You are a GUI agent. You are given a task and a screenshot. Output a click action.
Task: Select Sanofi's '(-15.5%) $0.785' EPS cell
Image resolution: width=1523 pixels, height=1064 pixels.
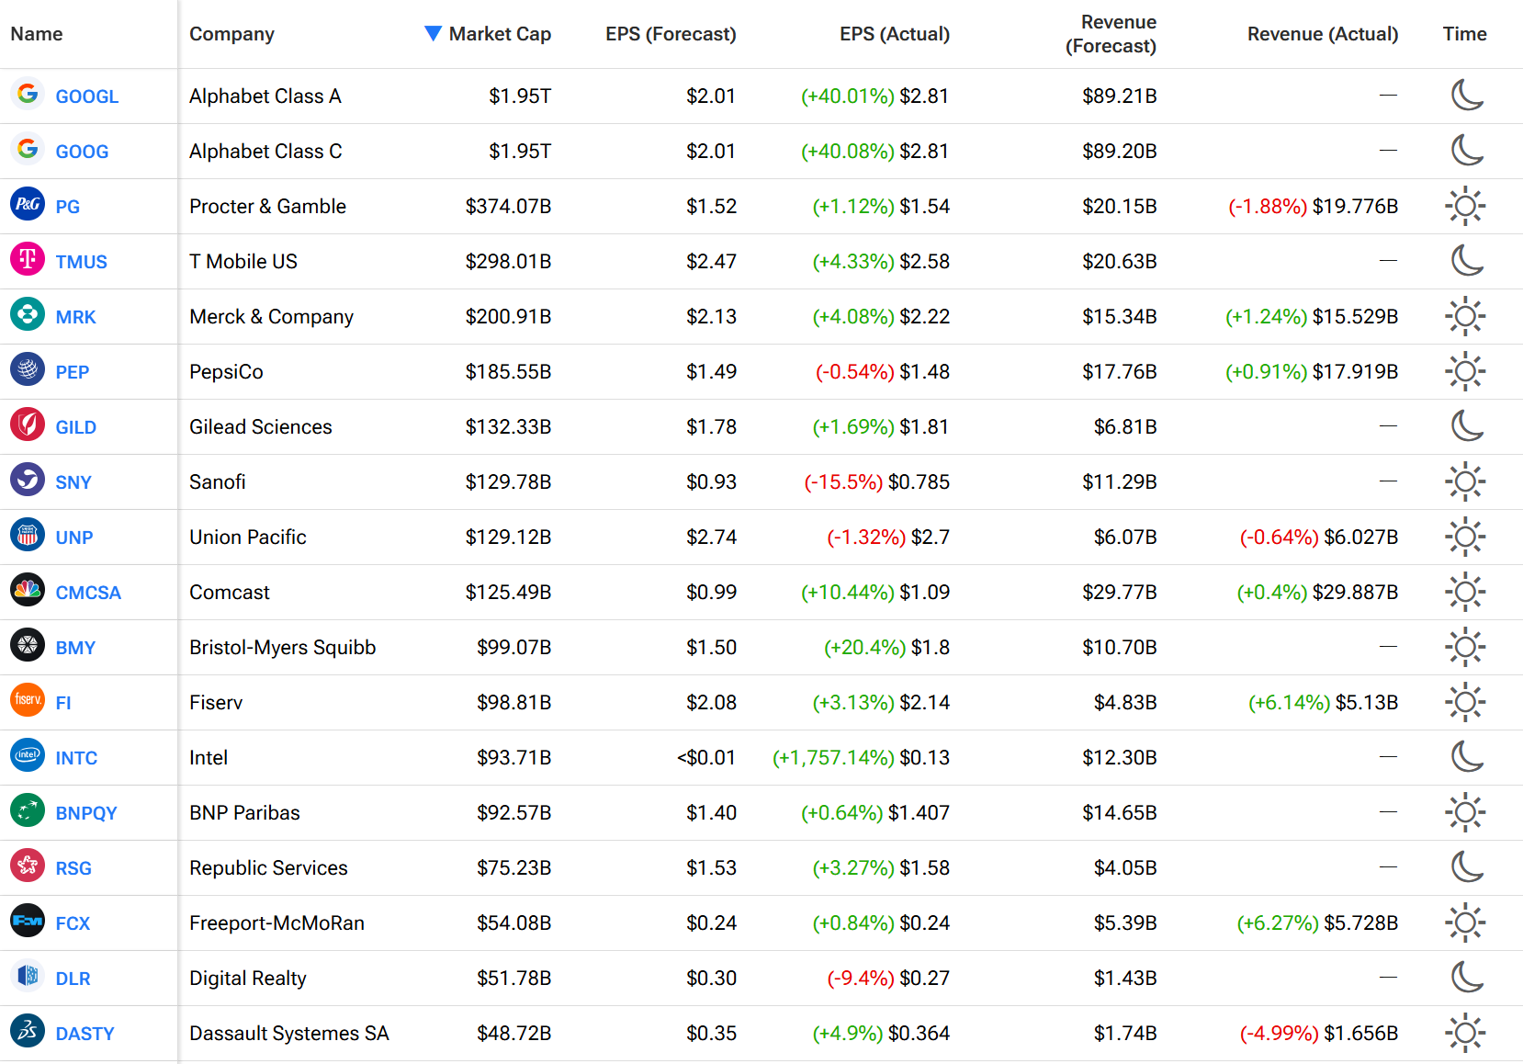click(x=877, y=481)
